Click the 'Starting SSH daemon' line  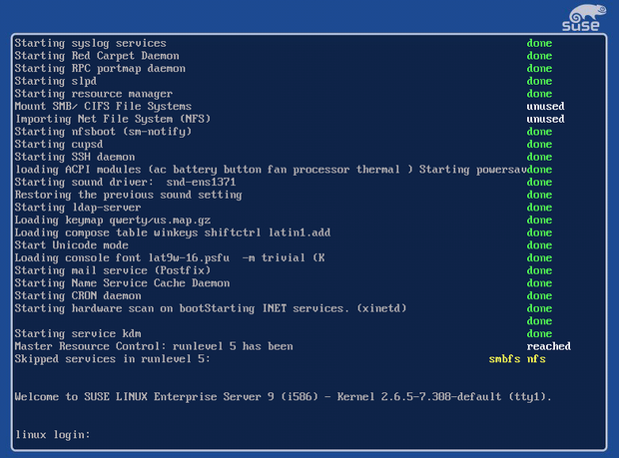(75, 157)
